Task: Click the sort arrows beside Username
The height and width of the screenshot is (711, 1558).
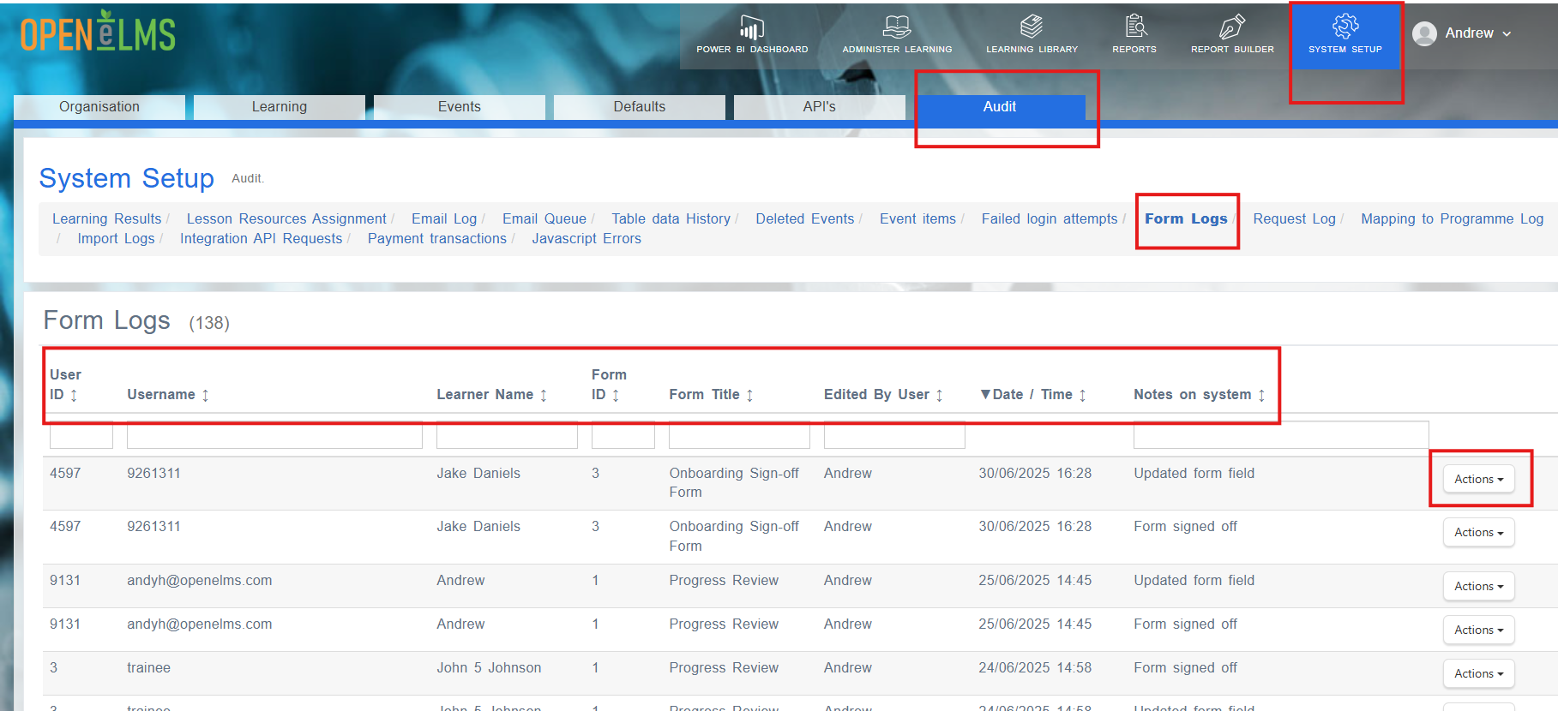Action: point(205,395)
